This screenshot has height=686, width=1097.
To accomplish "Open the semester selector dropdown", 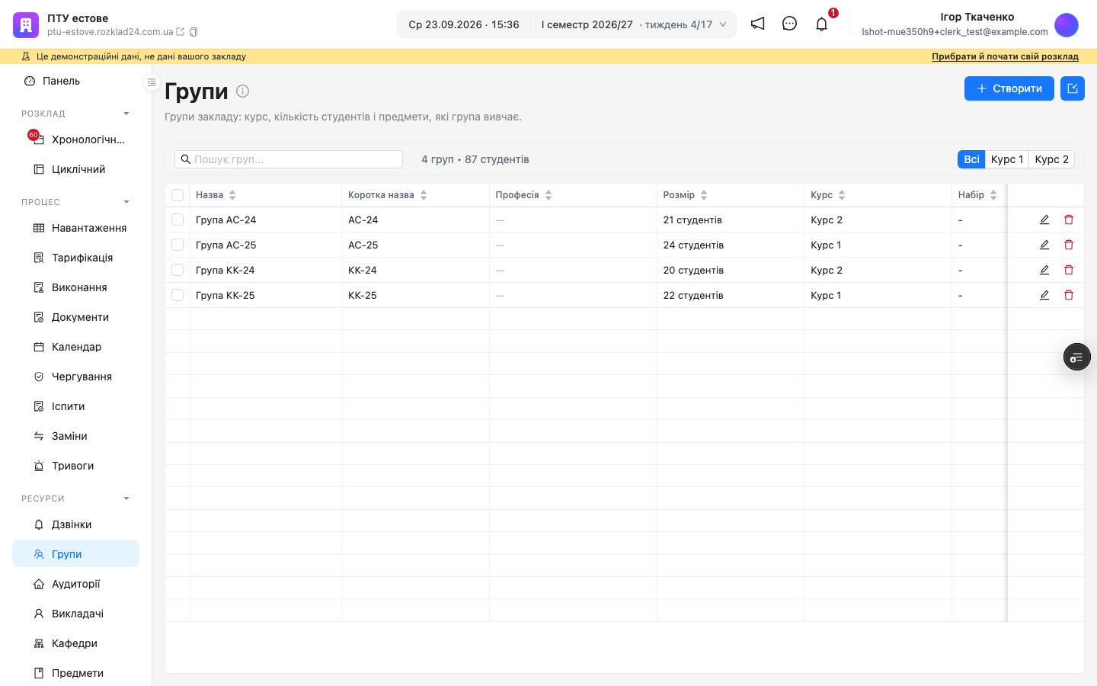I will pos(633,24).
